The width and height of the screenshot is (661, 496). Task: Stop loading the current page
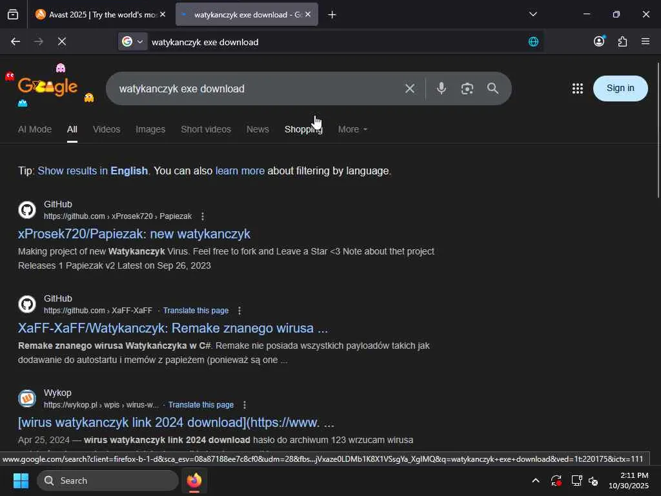click(62, 42)
